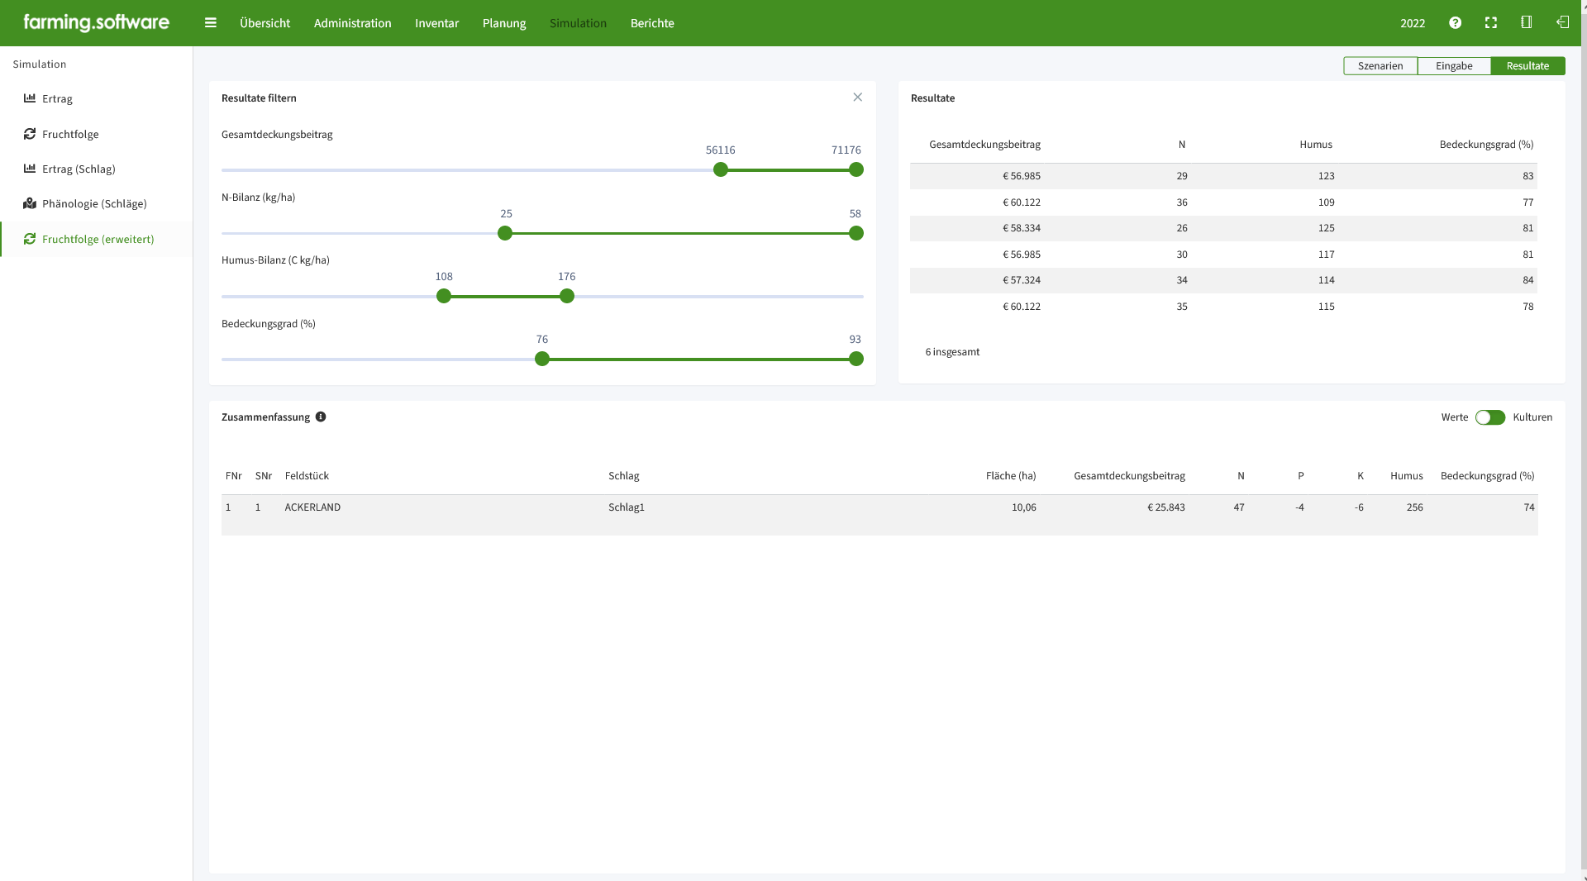
Task: Click N-Bilanz minimum handle at 25
Action: (x=505, y=233)
